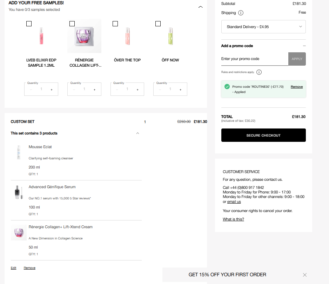Close the 15% off banner
Image resolution: width=329 pixels, height=284 pixels.
tap(305, 275)
